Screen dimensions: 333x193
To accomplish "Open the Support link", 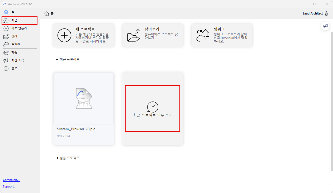I will click(9, 186).
